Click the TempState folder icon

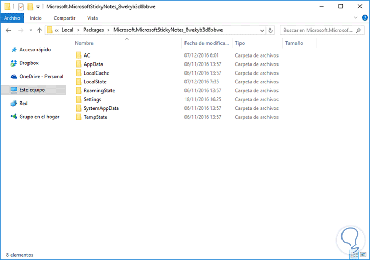click(79, 117)
